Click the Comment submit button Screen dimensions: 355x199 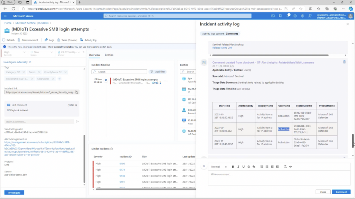341,192
